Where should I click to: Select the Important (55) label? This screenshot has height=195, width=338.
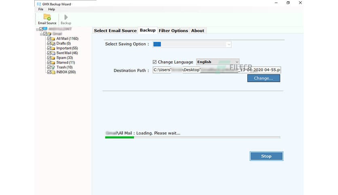[67, 48]
